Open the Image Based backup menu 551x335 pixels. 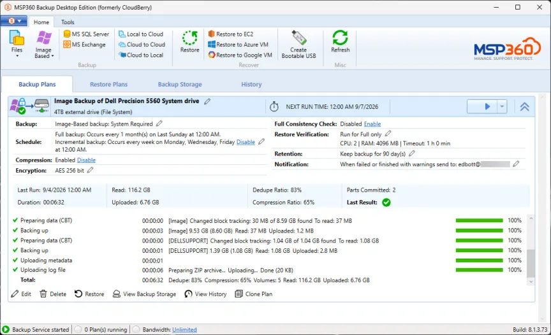coord(44,44)
